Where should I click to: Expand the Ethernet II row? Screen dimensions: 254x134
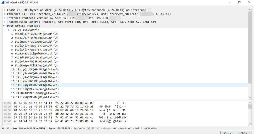tap(4, 14)
